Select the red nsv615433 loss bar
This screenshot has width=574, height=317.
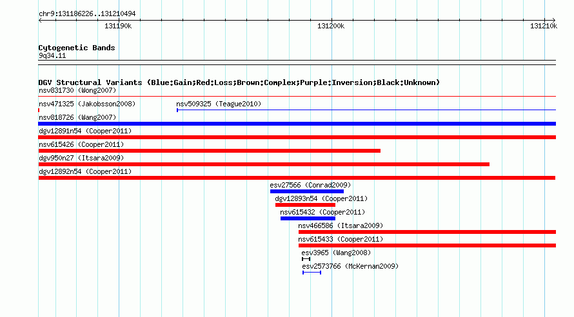(x=427, y=245)
